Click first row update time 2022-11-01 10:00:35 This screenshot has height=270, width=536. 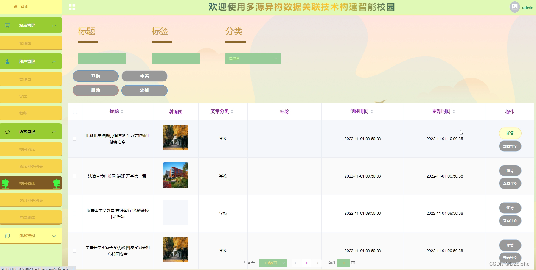coord(444,139)
